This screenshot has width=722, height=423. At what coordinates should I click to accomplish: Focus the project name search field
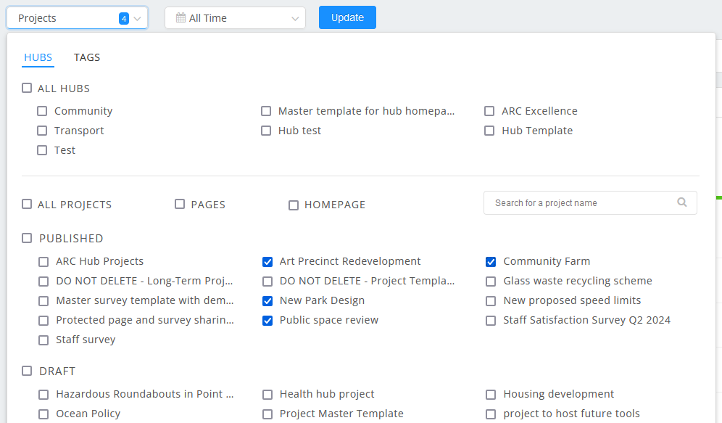590,202
